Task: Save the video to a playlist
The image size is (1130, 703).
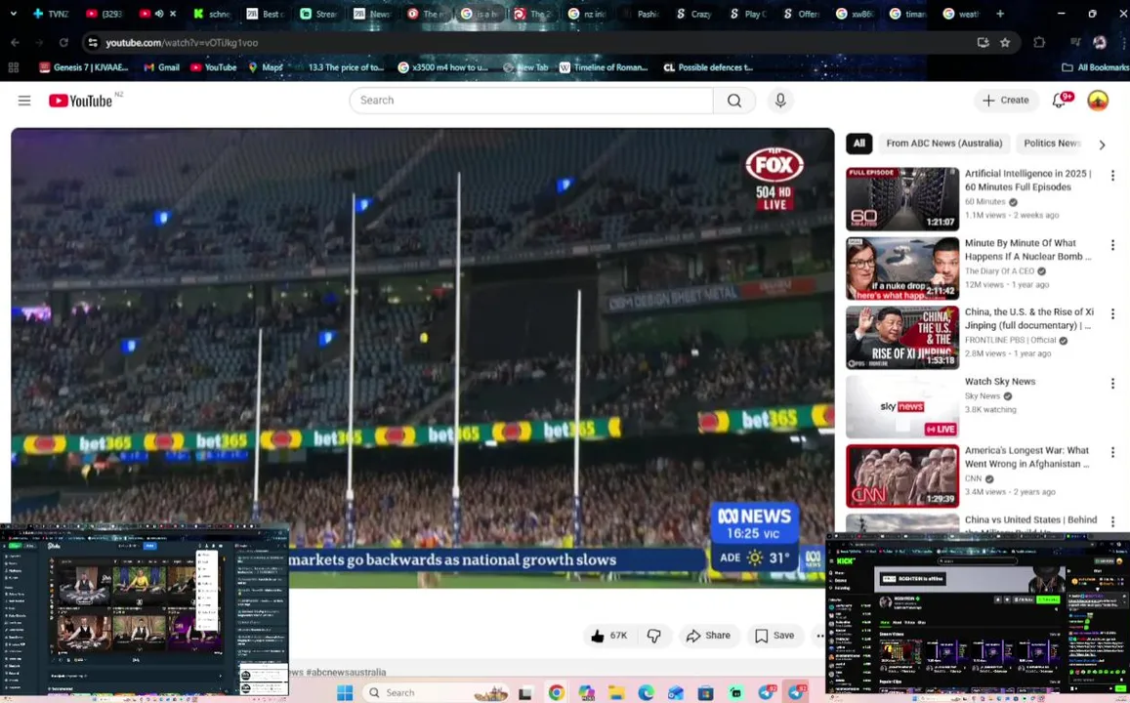Action: (774, 636)
